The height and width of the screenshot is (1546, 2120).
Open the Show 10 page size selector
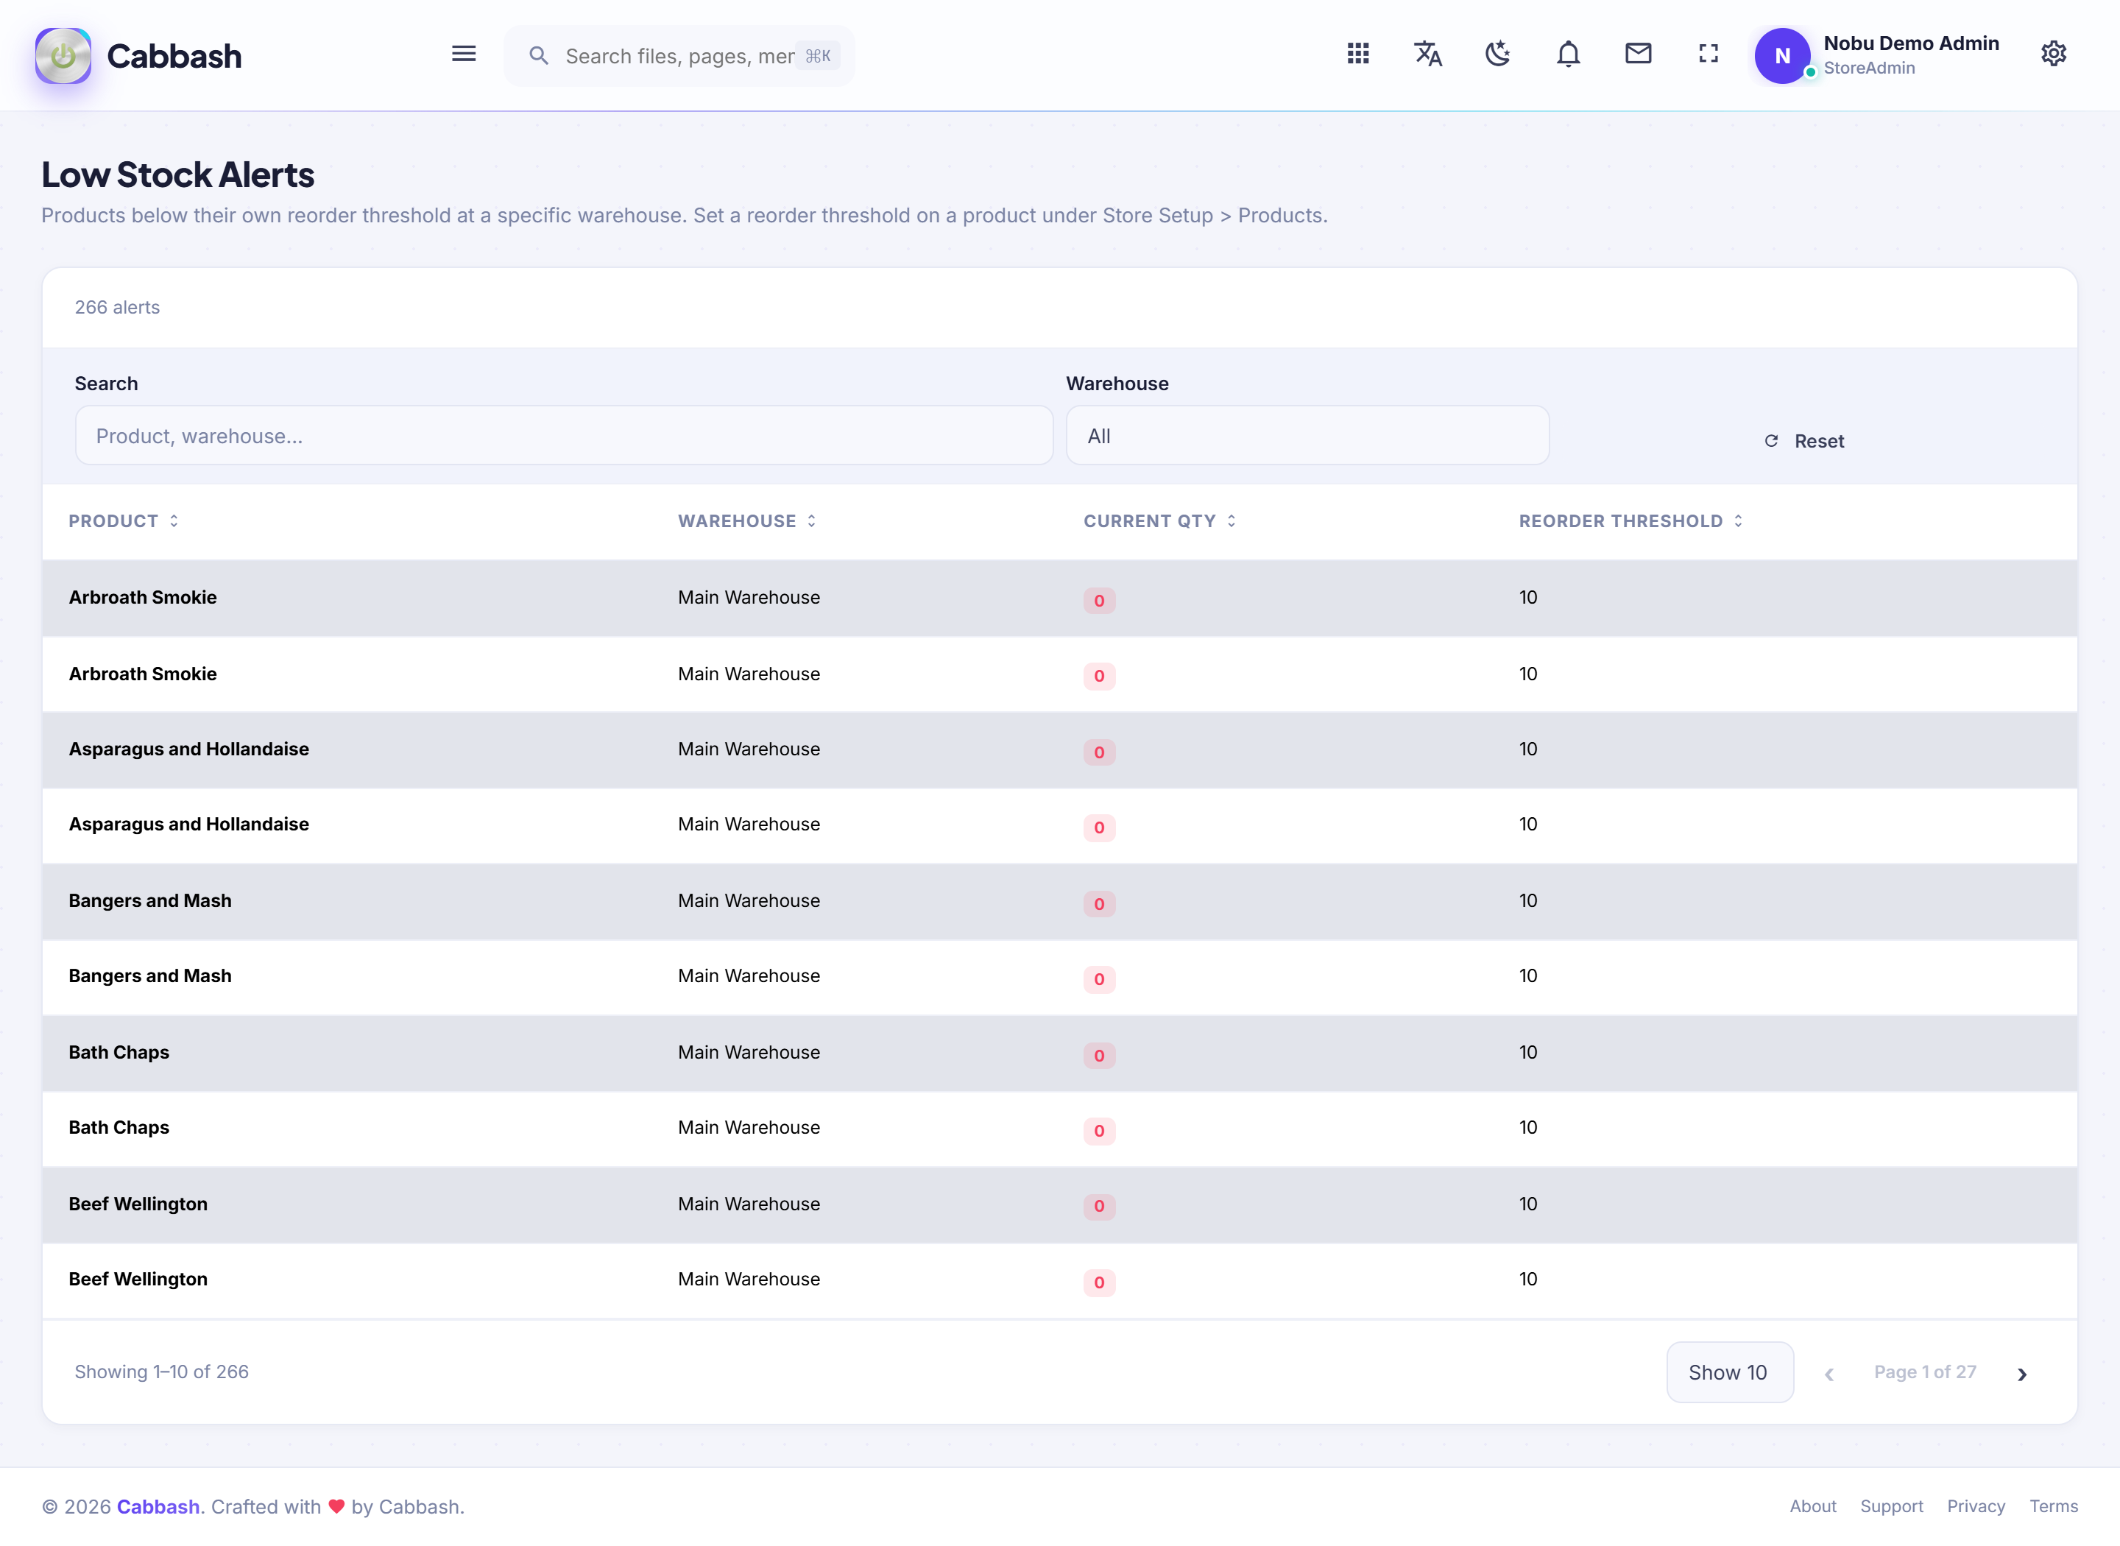[1729, 1372]
